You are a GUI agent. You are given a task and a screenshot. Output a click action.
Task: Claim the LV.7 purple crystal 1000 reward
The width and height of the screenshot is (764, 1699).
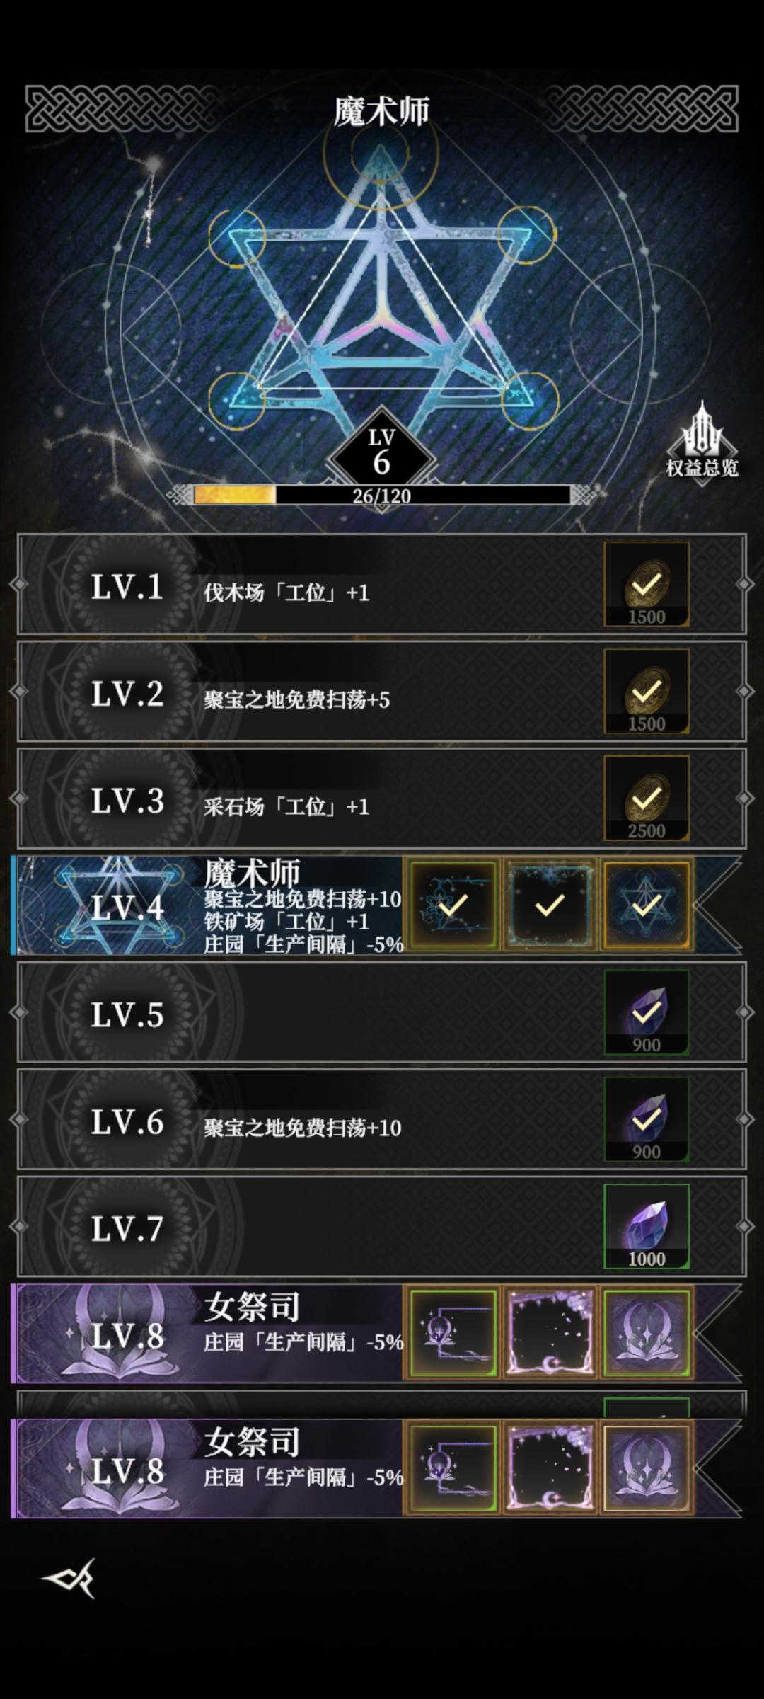[647, 1226]
